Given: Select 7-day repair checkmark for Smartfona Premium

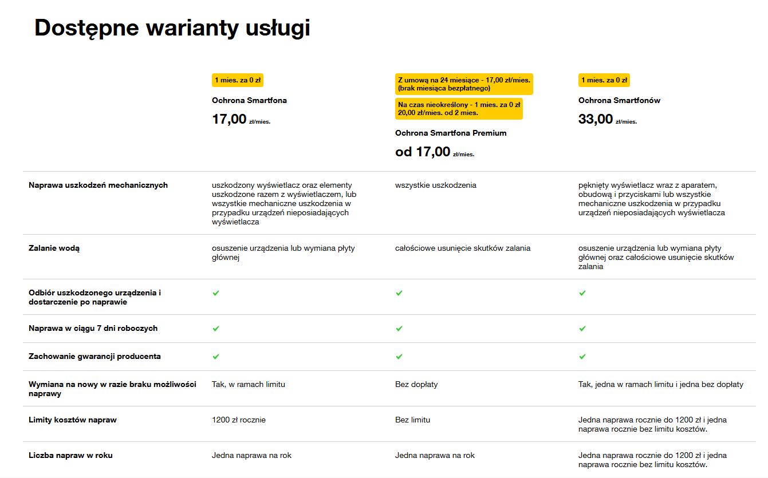Looking at the screenshot, I should tap(399, 329).
